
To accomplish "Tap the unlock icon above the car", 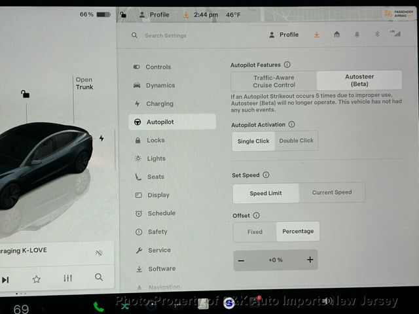I will 25,94.
